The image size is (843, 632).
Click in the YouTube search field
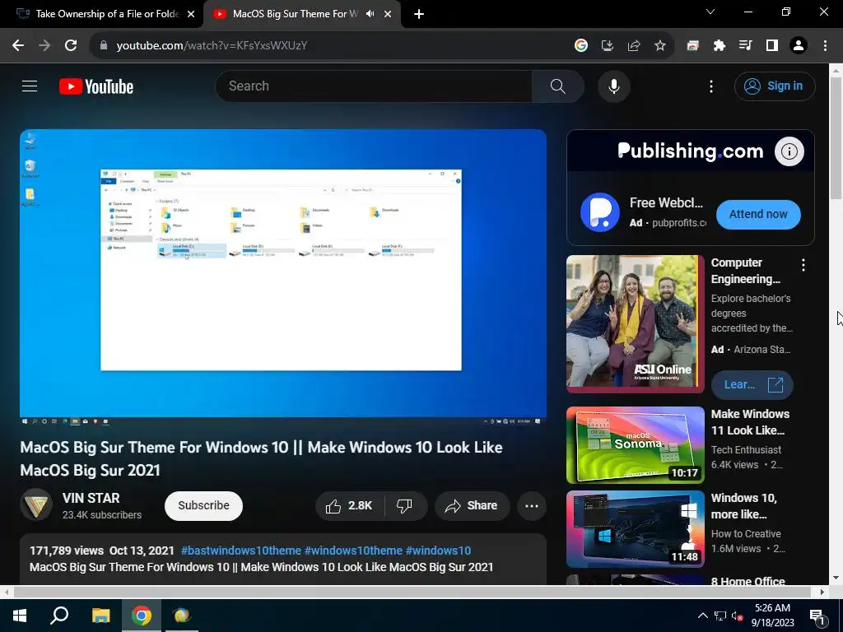pos(374,86)
